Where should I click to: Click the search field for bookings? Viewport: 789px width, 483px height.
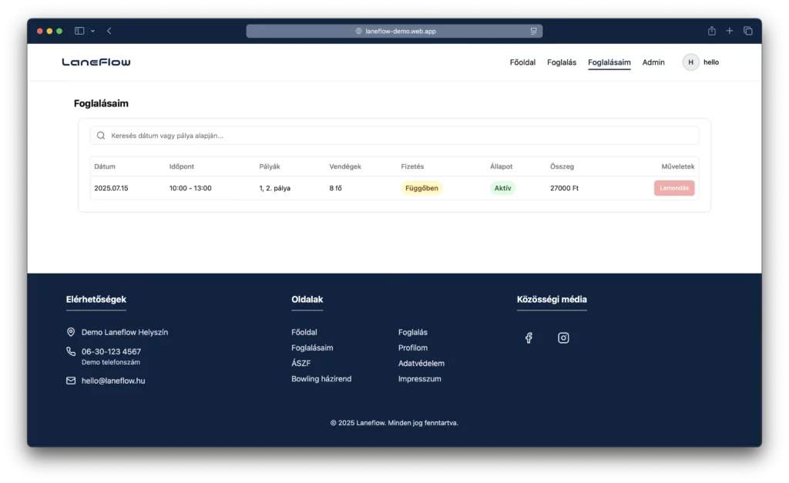point(394,136)
